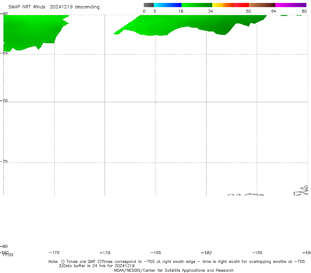Image resolution: width=311 pixels, height=273 pixels.
Task: Click the -155 longitude label
Action: (x=257, y=252)
